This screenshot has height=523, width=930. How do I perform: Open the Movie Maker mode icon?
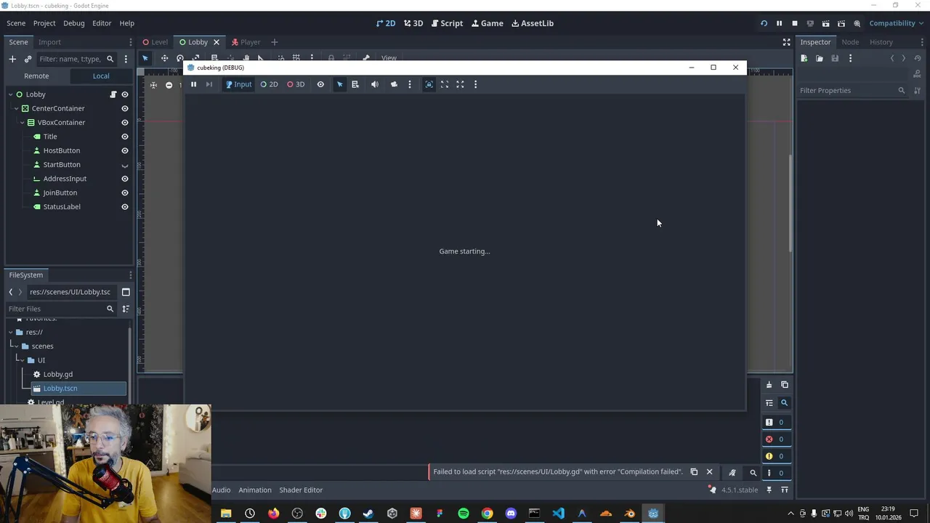pos(857,23)
